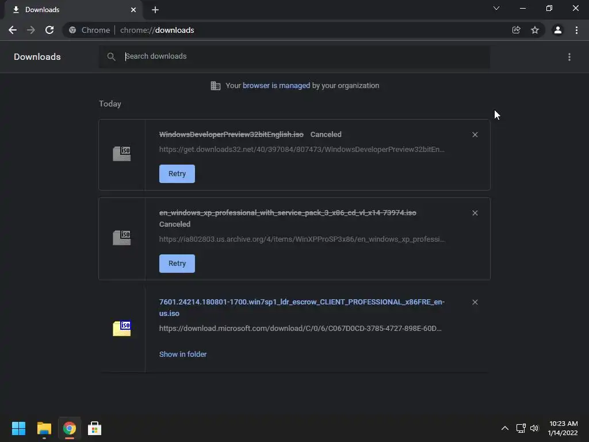Open the 'browser is managed' link
The width and height of the screenshot is (589, 442).
[x=276, y=86]
